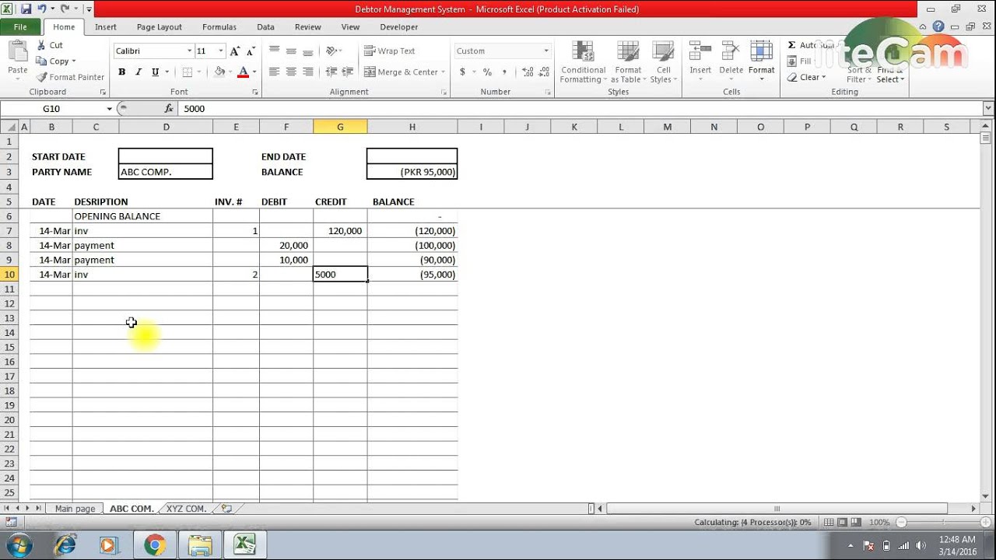The image size is (996, 560).
Task: Click Increase Indent icon
Action: 348,72
